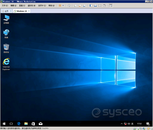Click the network adapter device status icon

point(141,129)
